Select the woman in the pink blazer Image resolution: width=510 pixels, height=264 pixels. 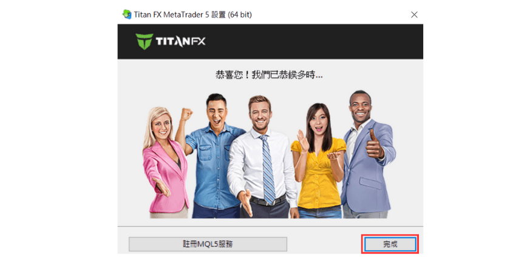(x=165, y=162)
